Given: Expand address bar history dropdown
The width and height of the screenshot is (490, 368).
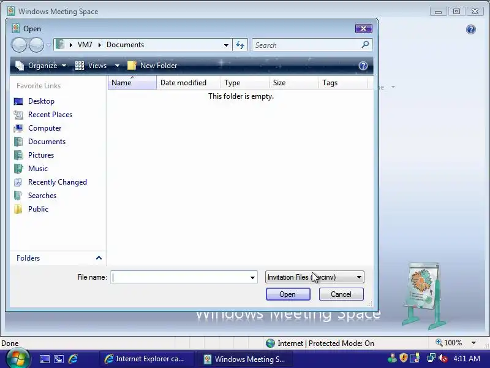Looking at the screenshot, I should point(226,45).
